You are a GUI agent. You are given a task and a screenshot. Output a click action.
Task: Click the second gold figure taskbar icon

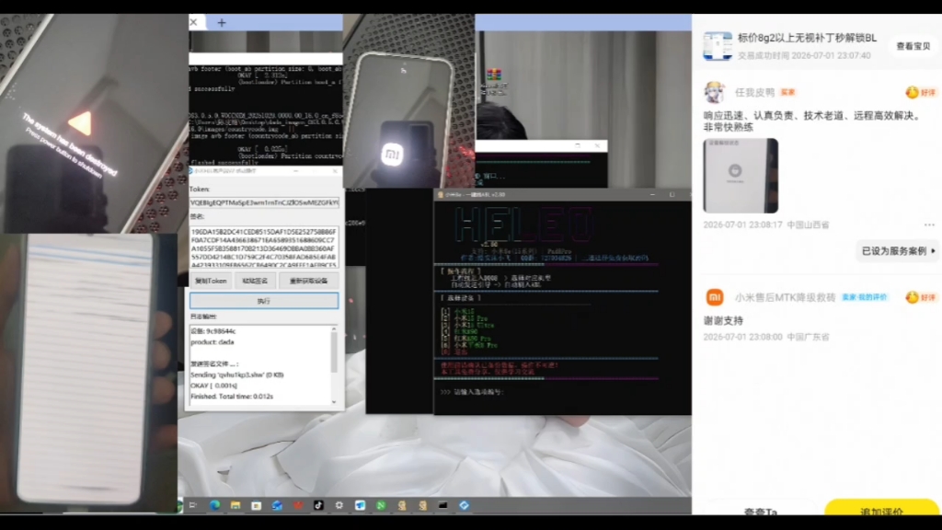click(x=423, y=505)
